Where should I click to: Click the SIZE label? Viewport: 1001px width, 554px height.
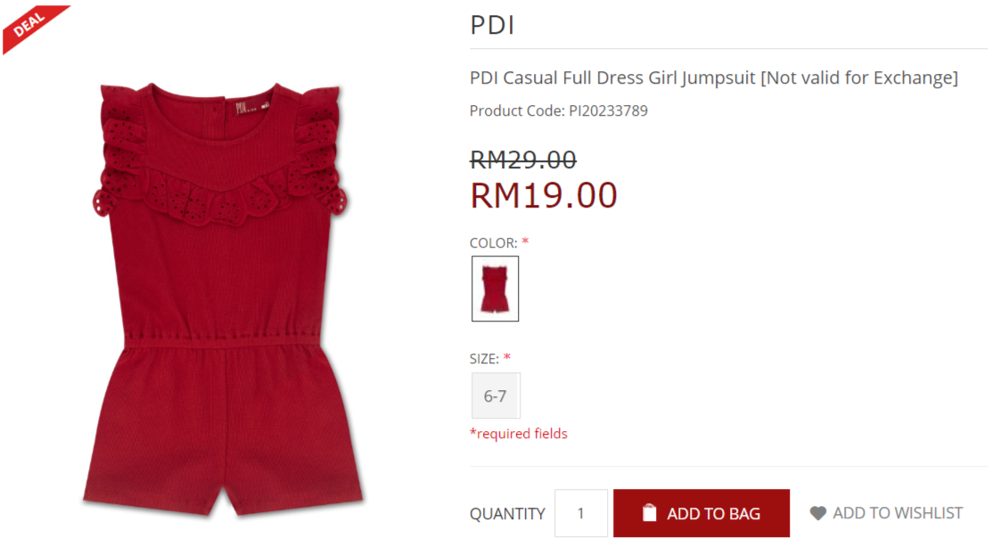pos(485,359)
